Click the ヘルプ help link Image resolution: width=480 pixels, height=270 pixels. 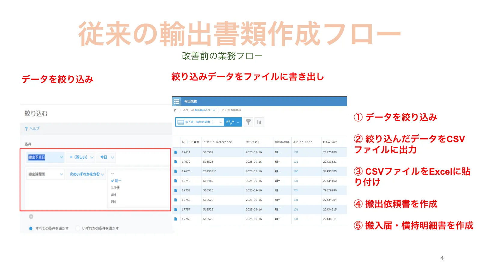[x=32, y=129]
